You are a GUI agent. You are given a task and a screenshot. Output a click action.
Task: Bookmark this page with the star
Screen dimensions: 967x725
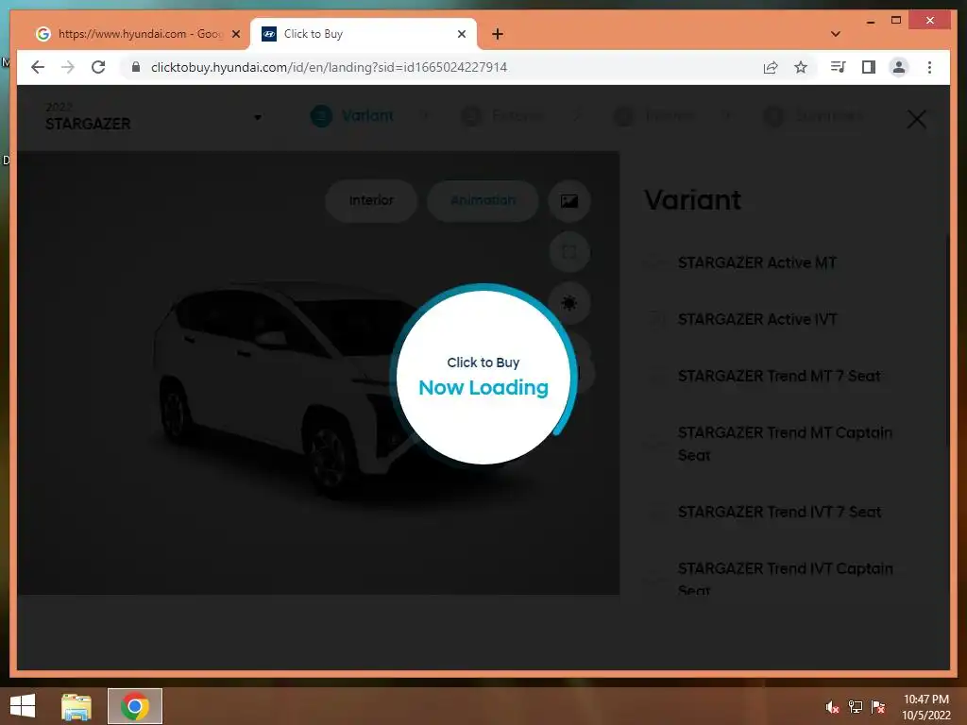(x=801, y=67)
